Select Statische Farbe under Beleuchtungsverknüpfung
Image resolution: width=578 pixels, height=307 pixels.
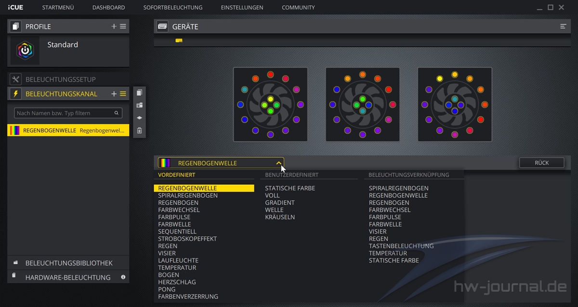click(394, 260)
